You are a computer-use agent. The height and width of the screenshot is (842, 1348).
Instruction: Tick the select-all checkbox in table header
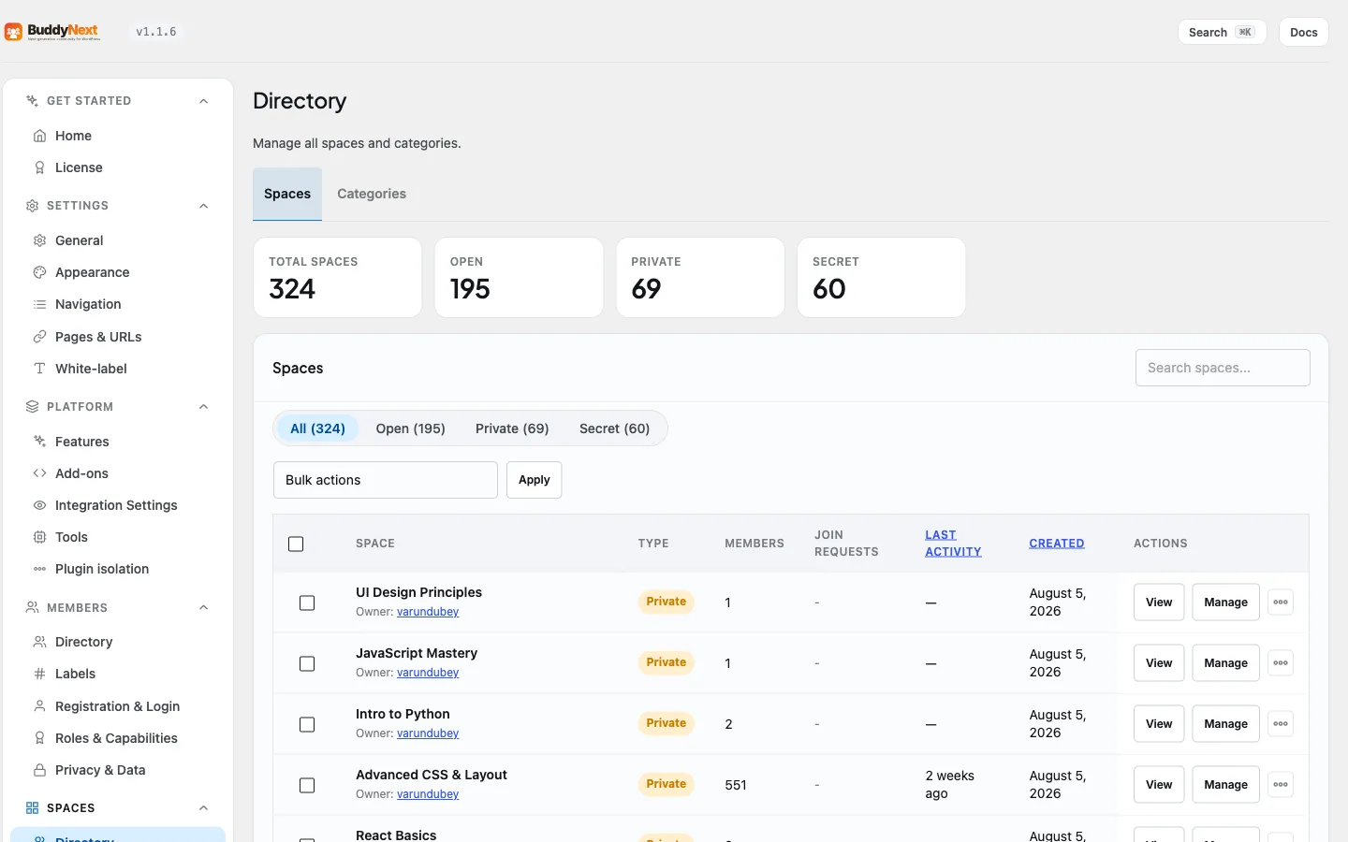click(x=296, y=544)
